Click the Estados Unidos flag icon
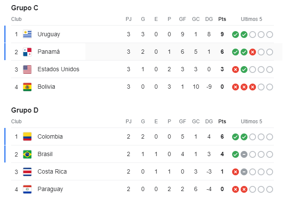 pos(27,69)
